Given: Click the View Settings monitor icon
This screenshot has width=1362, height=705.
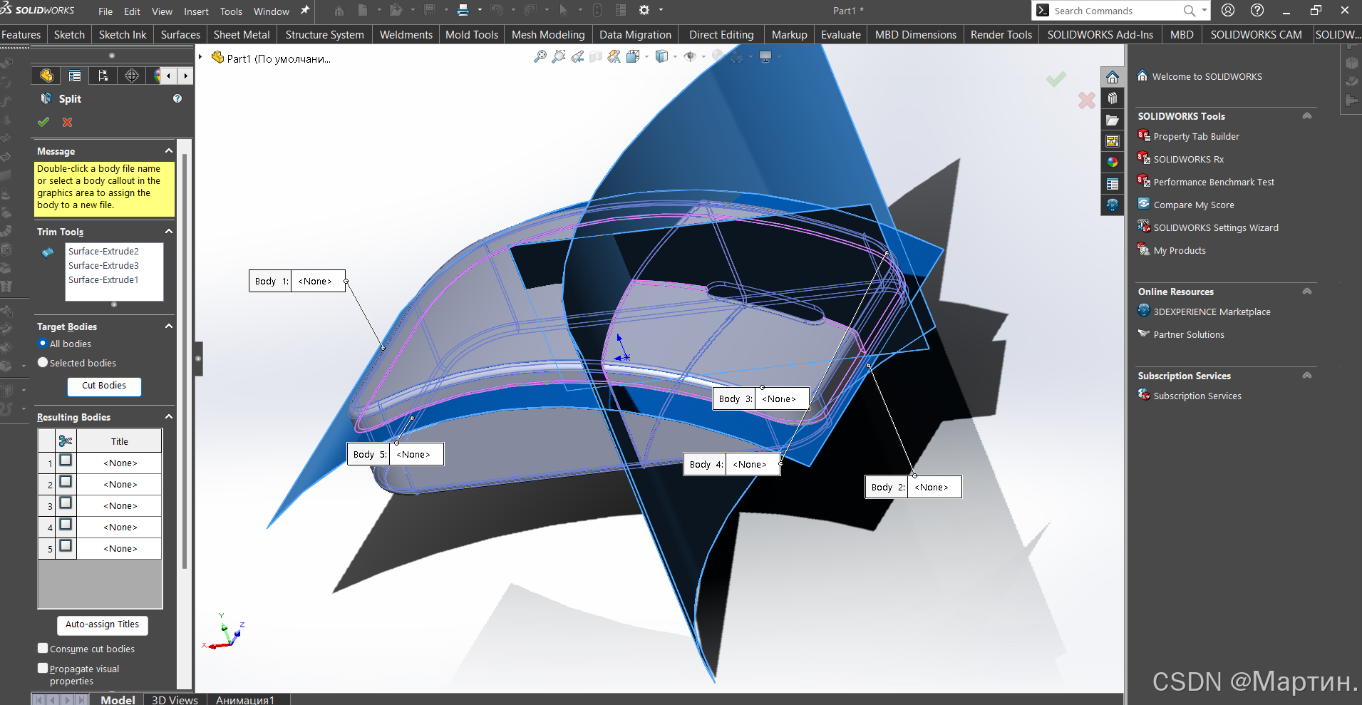Looking at the screenshot, I should [765, 56].
